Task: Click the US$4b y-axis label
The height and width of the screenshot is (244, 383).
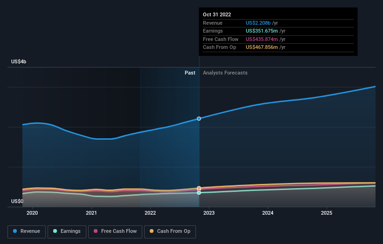Action: 19,61
